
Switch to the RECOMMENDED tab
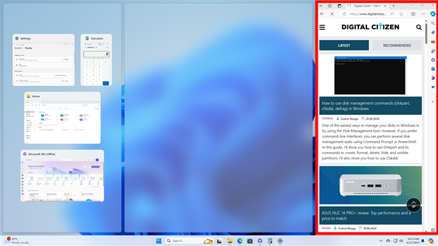pyautogui.click(x=397, y=45)
